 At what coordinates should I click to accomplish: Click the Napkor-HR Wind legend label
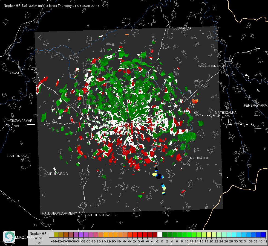pos(38,238)
